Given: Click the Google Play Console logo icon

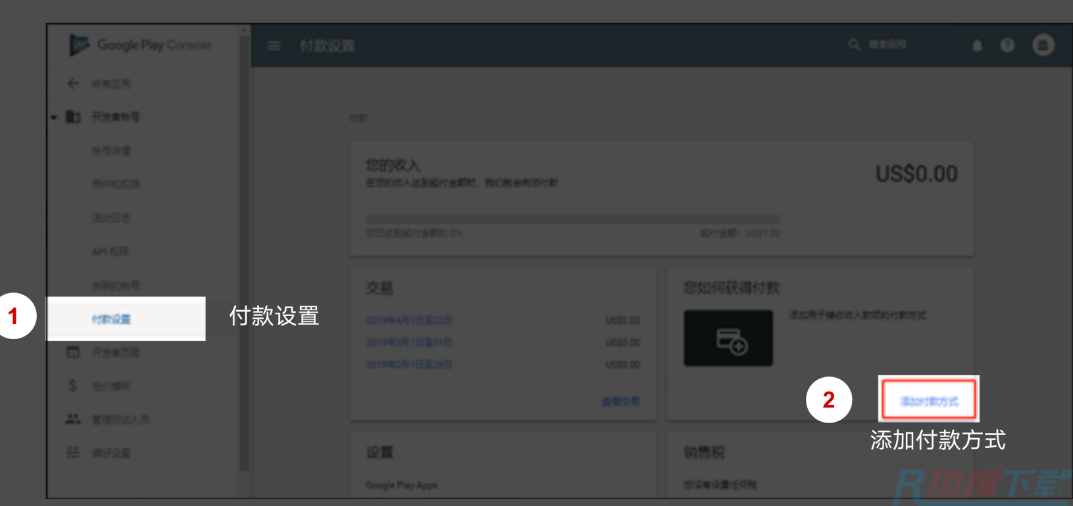Looking at the screenshot, I should pos(79,45).
